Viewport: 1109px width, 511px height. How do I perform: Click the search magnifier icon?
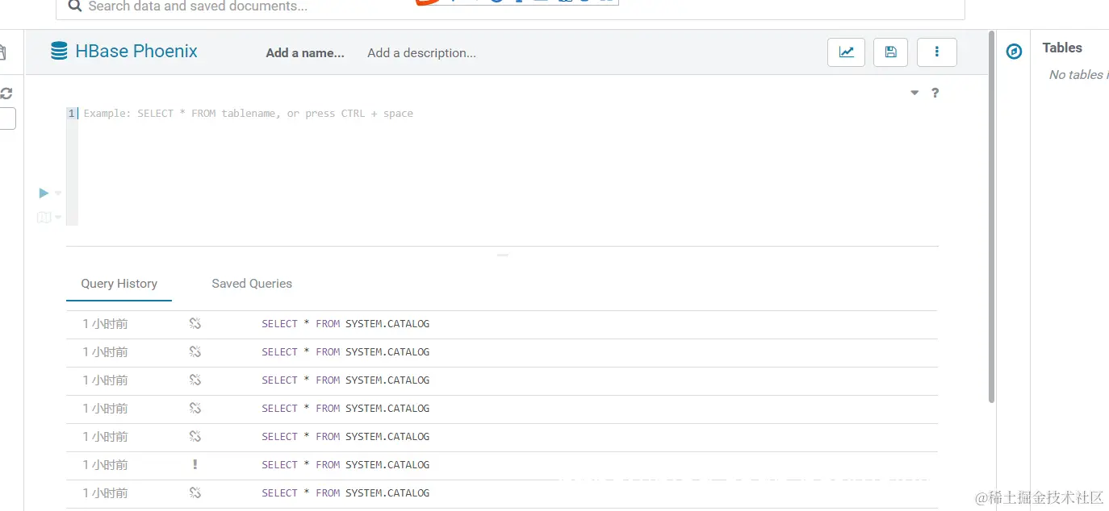coord(74,6)
